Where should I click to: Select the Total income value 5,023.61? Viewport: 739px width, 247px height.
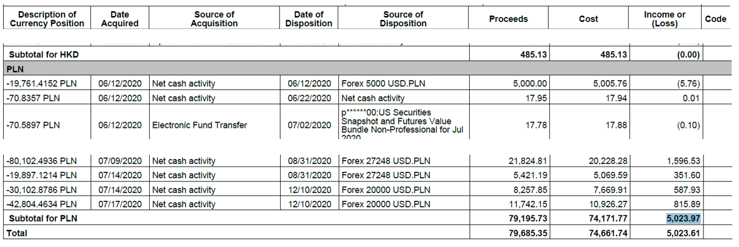coord(683,233)
